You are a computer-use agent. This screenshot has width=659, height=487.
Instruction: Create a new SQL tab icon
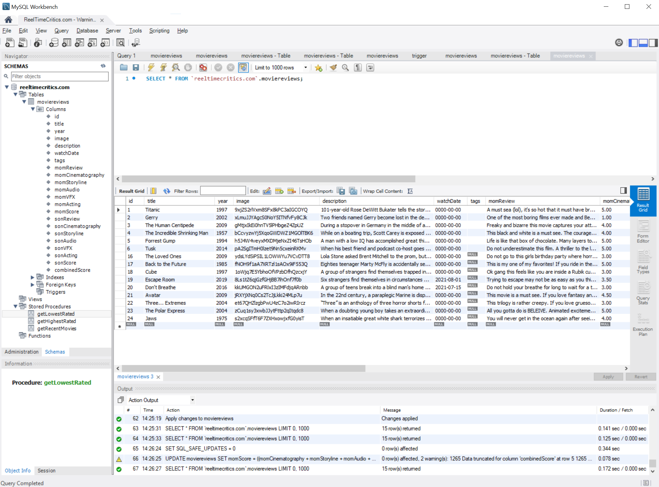(9, 43)
